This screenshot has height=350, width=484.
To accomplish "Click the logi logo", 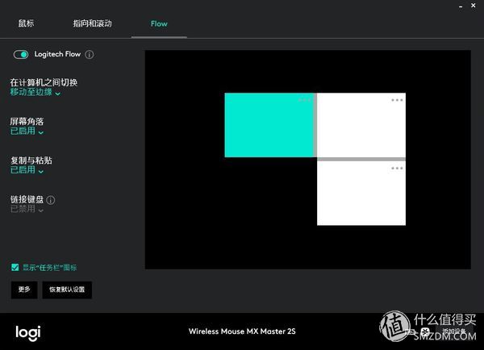I will point(28,333).
